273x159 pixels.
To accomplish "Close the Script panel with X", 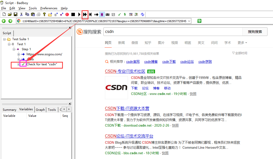I will pos(70,27).
